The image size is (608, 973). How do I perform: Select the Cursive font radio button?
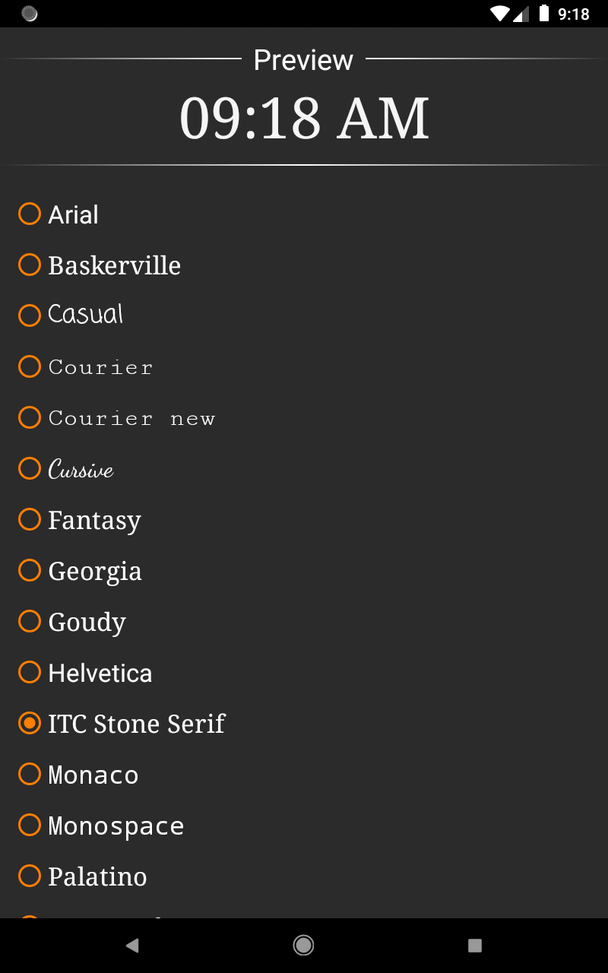click(x=30, y=468)
